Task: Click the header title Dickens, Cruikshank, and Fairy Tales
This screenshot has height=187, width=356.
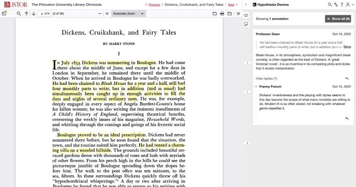Action: click(194, 5)
